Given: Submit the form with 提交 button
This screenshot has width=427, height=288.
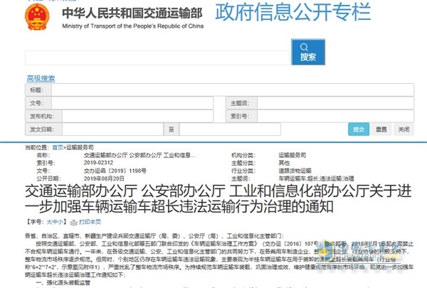Looking at the screenshot, I should (359, 129).
